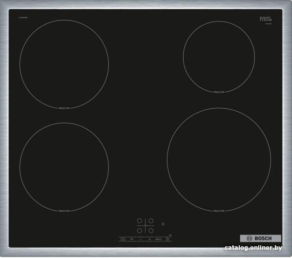Click the power level display next to selectors
Viewport: 292px width, 258px height.
click(x=163, y=224)
